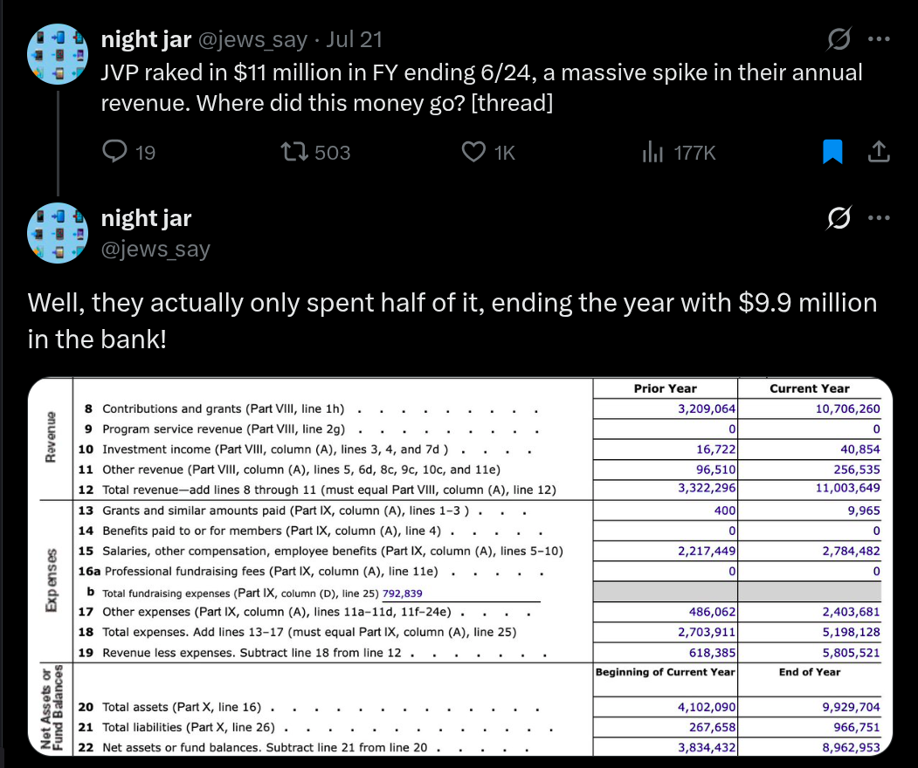Click the reply icon with 19 replies

click(116, 153)
